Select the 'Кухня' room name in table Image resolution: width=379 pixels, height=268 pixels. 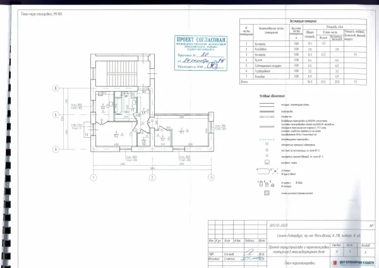click(x=258, y=60)
